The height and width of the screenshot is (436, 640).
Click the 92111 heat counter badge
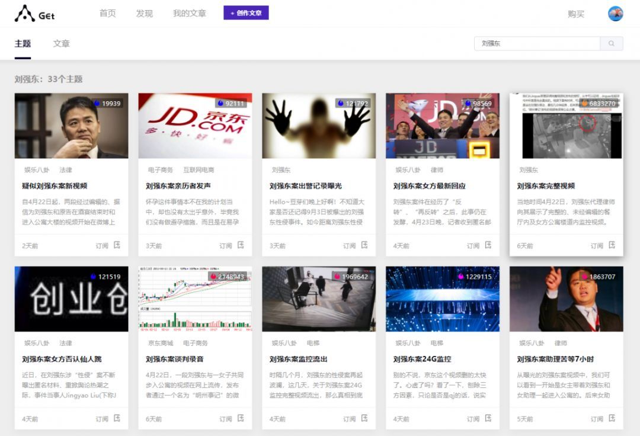pyautogui.click(x=232, y=104)
